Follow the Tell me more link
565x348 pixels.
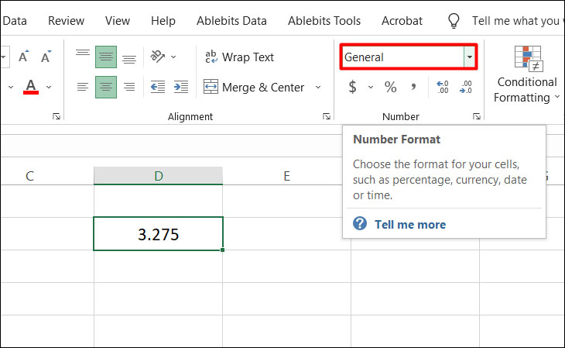coord(410,225)
